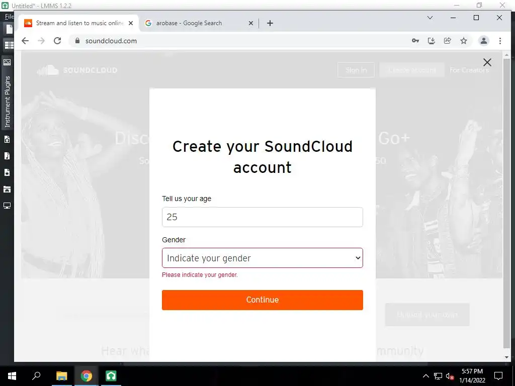Screen dimensions: 515x386
Task: Click the Chrome forward arrow
Action: (41, 41)
